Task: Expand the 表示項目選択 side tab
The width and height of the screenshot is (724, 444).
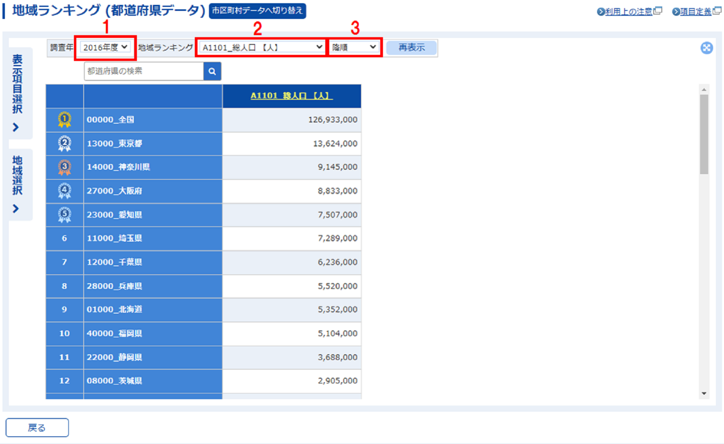Action: (17, 93)
